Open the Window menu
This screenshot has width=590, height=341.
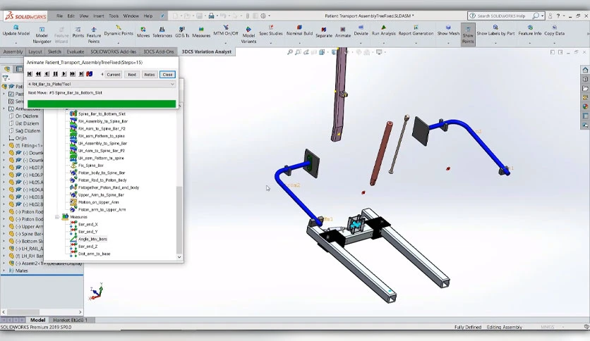click(x=131, y=15)
